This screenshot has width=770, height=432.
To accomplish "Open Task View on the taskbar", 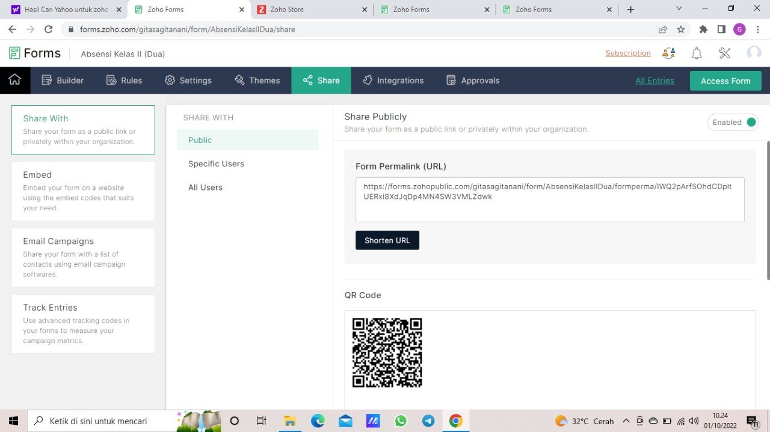I will click(x=261, y=421).
